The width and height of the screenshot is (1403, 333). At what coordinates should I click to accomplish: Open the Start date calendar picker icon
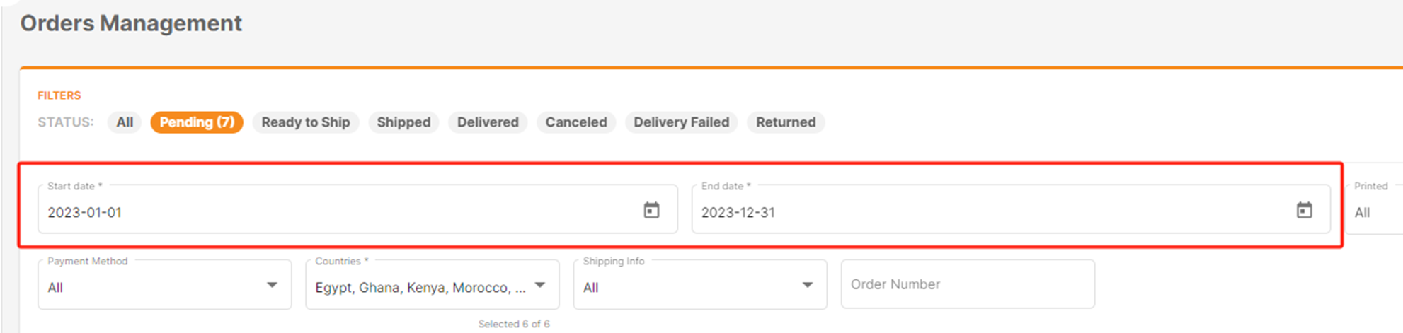pyautogui.click(x=651, y=210)
